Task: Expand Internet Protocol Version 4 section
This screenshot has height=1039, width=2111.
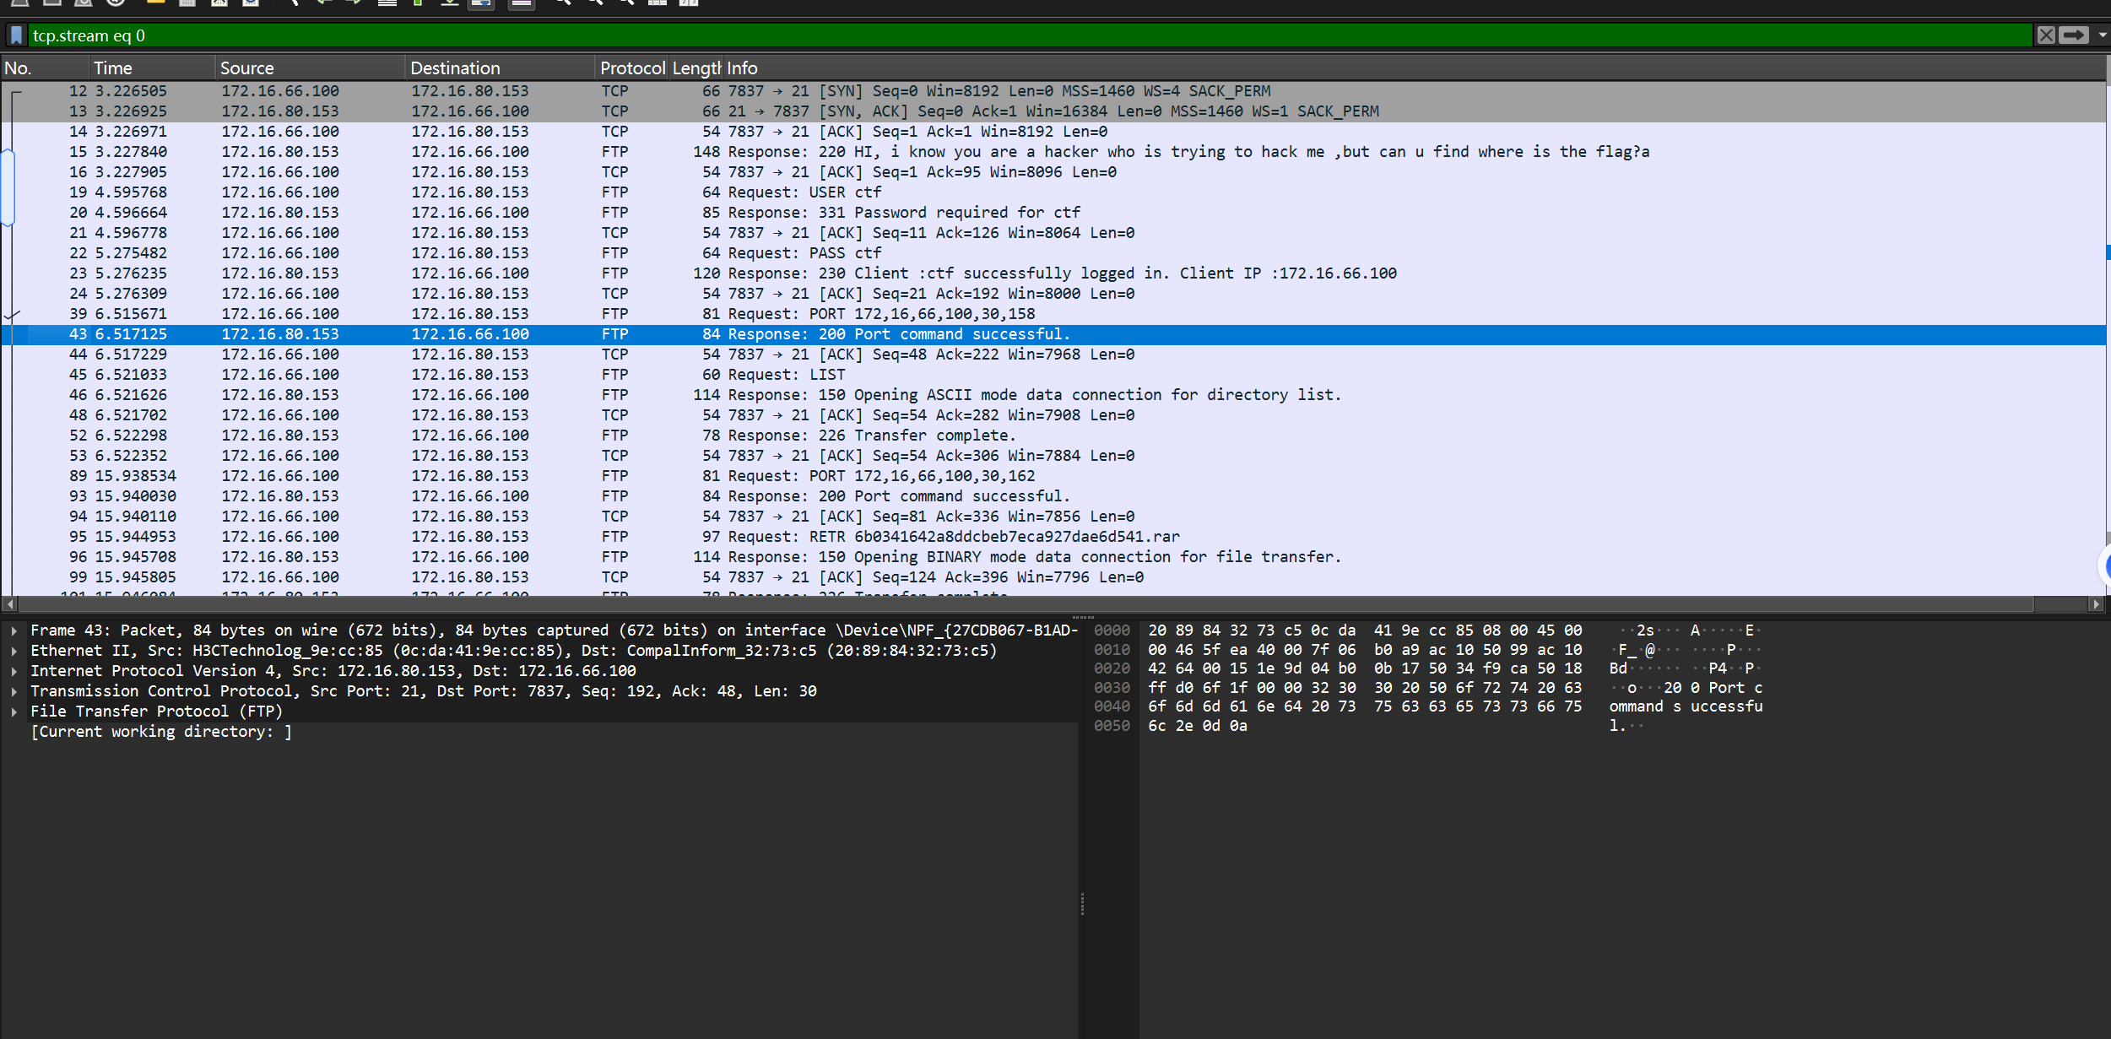Action: (14, 671)
